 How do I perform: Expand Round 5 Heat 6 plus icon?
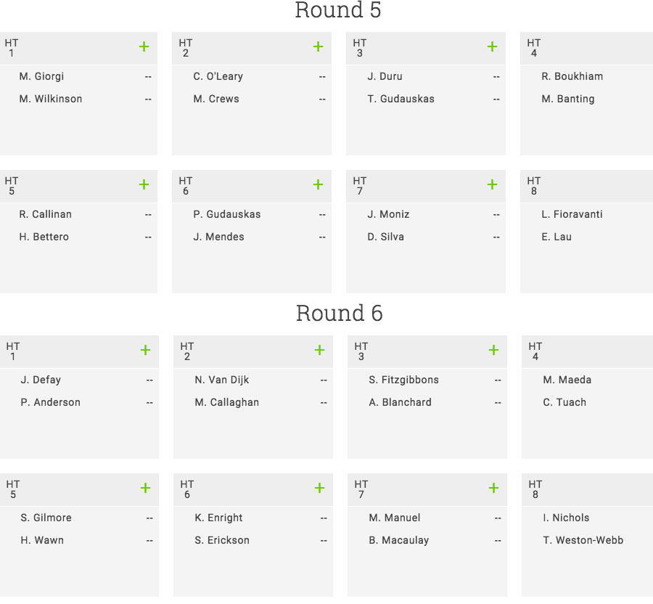pyautogui.click(x=319, y=184)
